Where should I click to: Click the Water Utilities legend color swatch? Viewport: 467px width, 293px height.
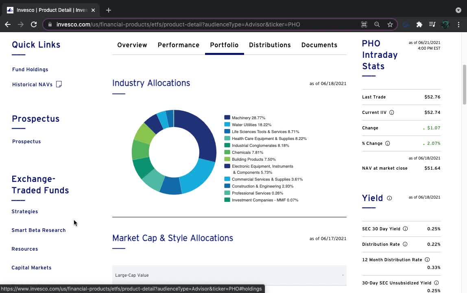coord(227,124)
